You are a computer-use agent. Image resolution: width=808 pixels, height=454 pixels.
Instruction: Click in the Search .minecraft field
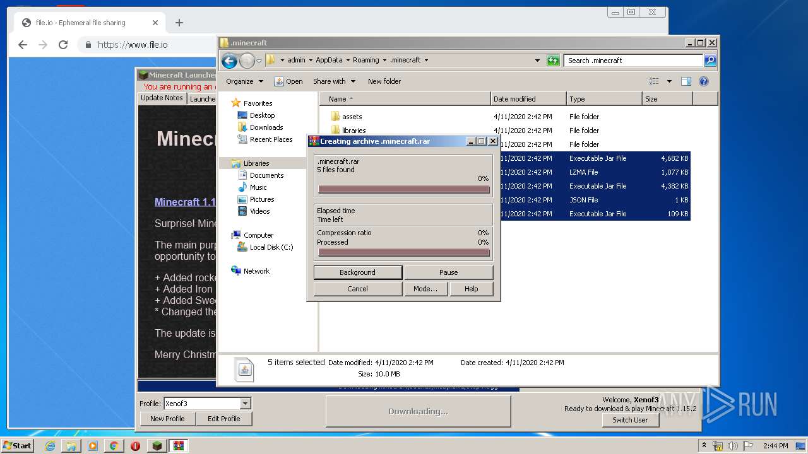[x=633, y=61]
